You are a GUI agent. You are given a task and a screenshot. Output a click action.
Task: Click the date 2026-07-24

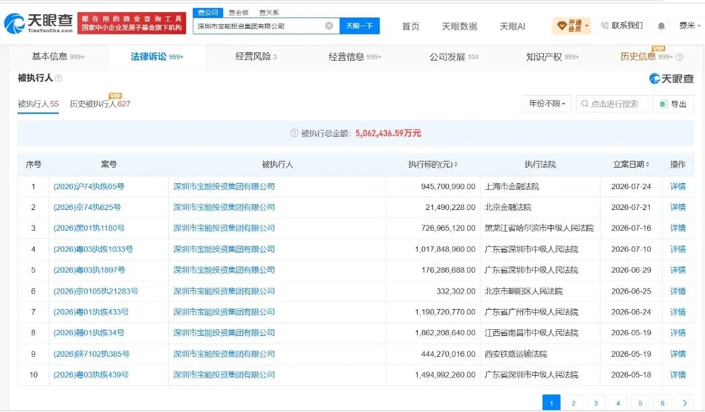(631, 186)
